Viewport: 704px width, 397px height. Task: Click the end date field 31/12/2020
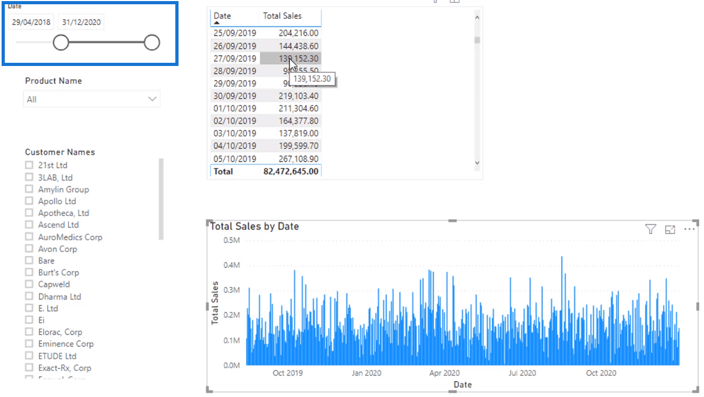pyautogui.click(x=81, y=22)
